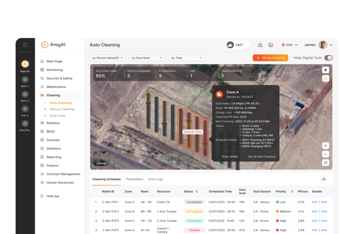This screenshot has height=234, width=353.
Task: Select the Plant XY site icon
Action: point(25,64)
